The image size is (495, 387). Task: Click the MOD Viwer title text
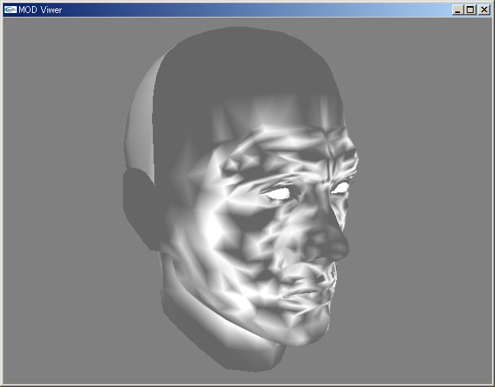coord(40,10)
